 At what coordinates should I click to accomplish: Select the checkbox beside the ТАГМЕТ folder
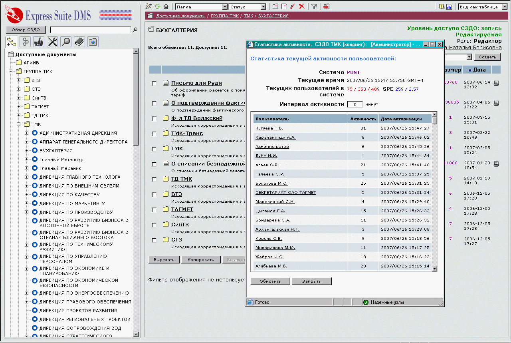(x=154, y=210)
